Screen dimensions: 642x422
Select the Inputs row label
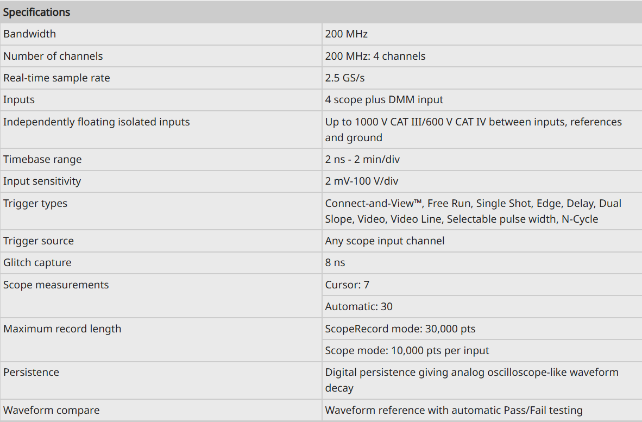pos(19,99)
